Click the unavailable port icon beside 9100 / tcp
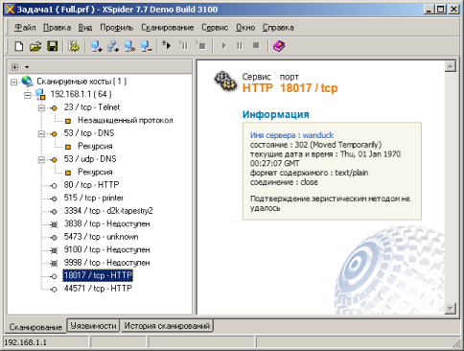464x351 pixels. click(x=55, y=250)
